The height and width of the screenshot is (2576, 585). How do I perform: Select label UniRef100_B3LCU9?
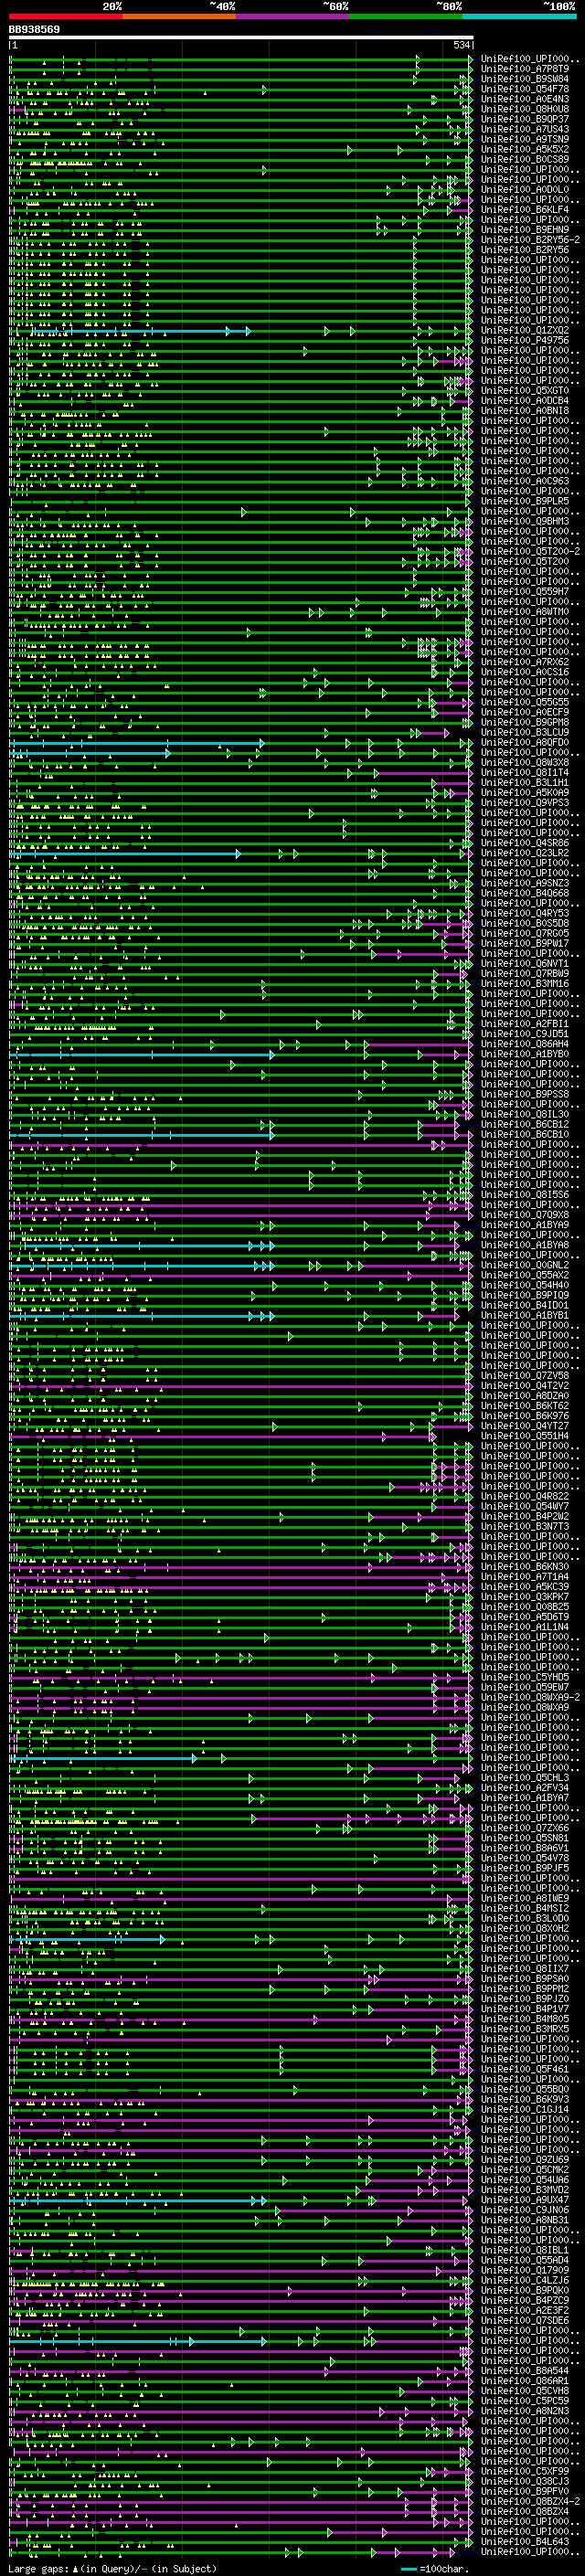point(525,732)
